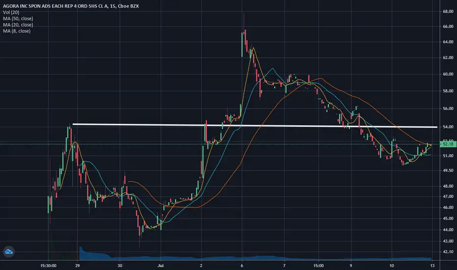Click the 42.10 price axis label
The height and width of the screenshot is (270, 457).
pos(448,252)
